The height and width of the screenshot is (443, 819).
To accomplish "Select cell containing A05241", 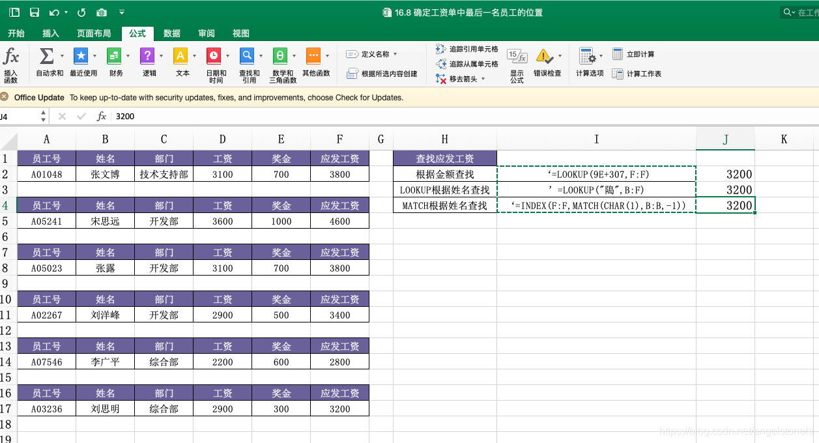I will click(46, 221).
